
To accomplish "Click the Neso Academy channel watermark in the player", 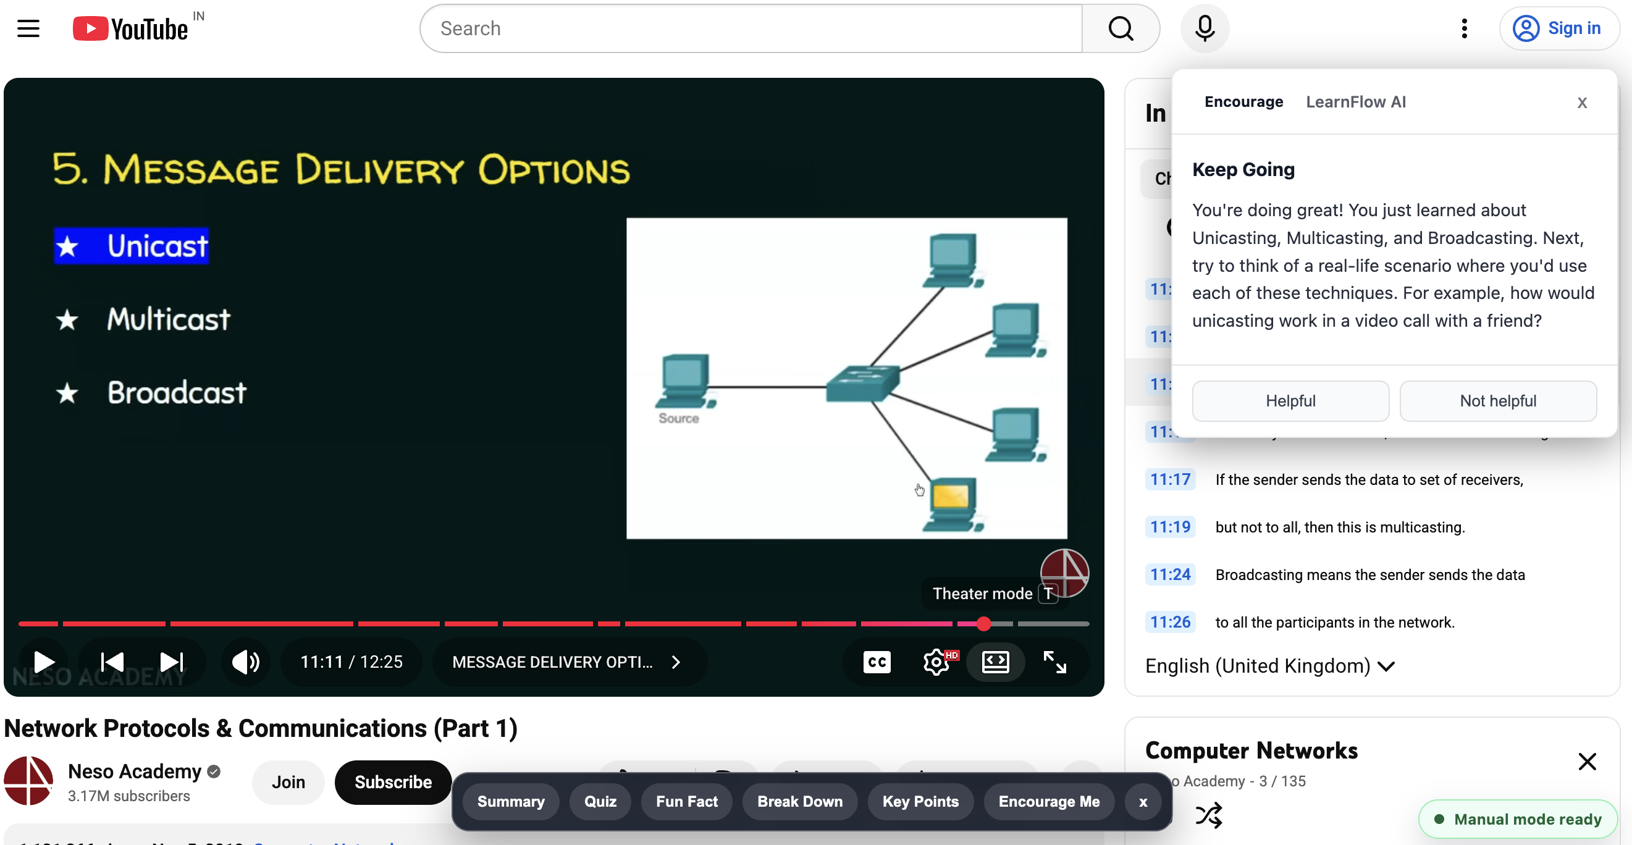I will 1064,573.
